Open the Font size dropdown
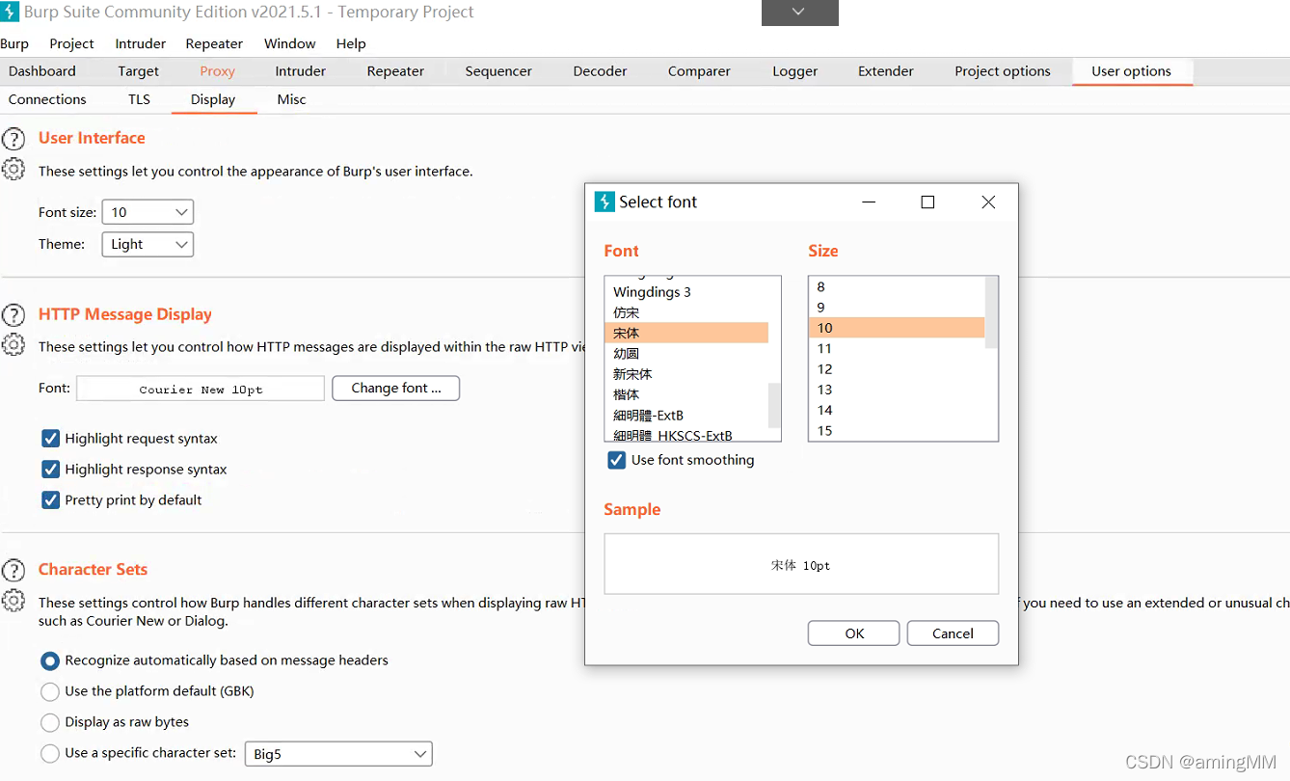This screenshot has width=1290, height=781. (x=148, y=212)
